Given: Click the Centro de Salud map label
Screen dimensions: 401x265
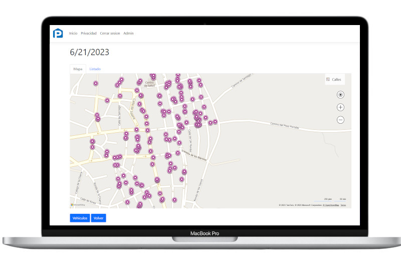Looking at the screenshot, I should (149, 84).
